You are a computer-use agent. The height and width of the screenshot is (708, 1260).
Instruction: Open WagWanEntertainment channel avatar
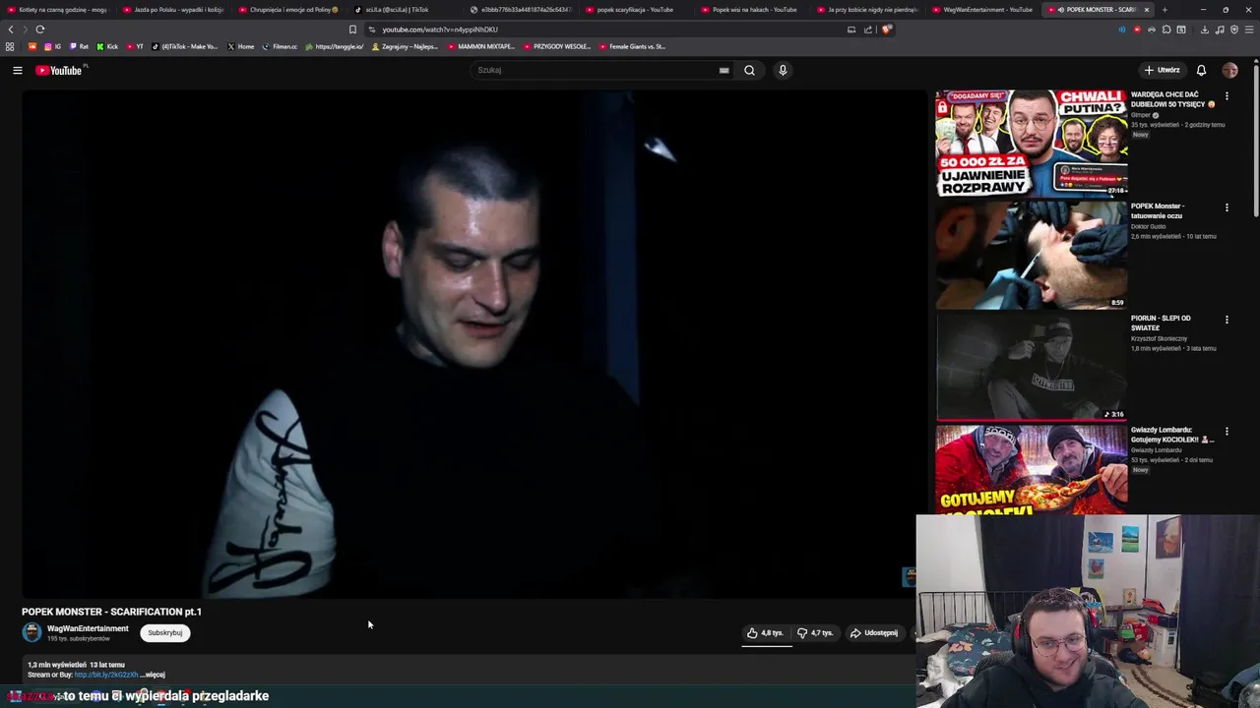(x=31, y=632)
